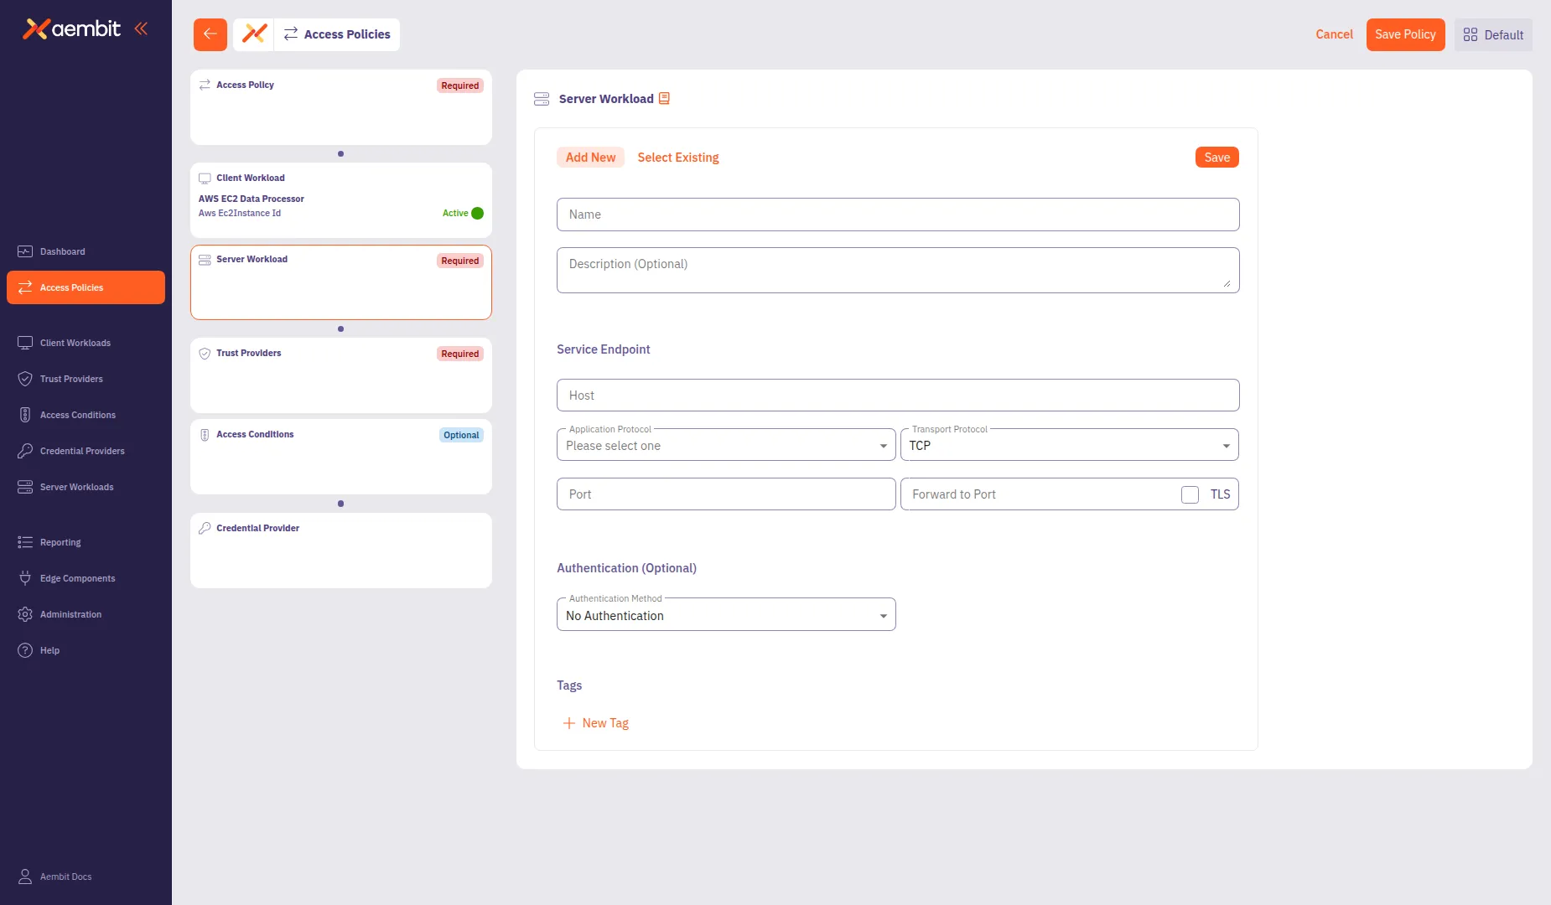Add a tag with New Tag
Screen dimensions: 1551x905
point(596,722)
